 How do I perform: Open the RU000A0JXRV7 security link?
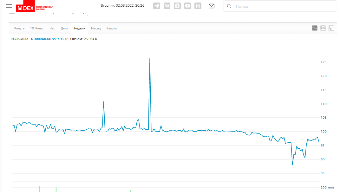pyautogui.click(x=44, y=39)
